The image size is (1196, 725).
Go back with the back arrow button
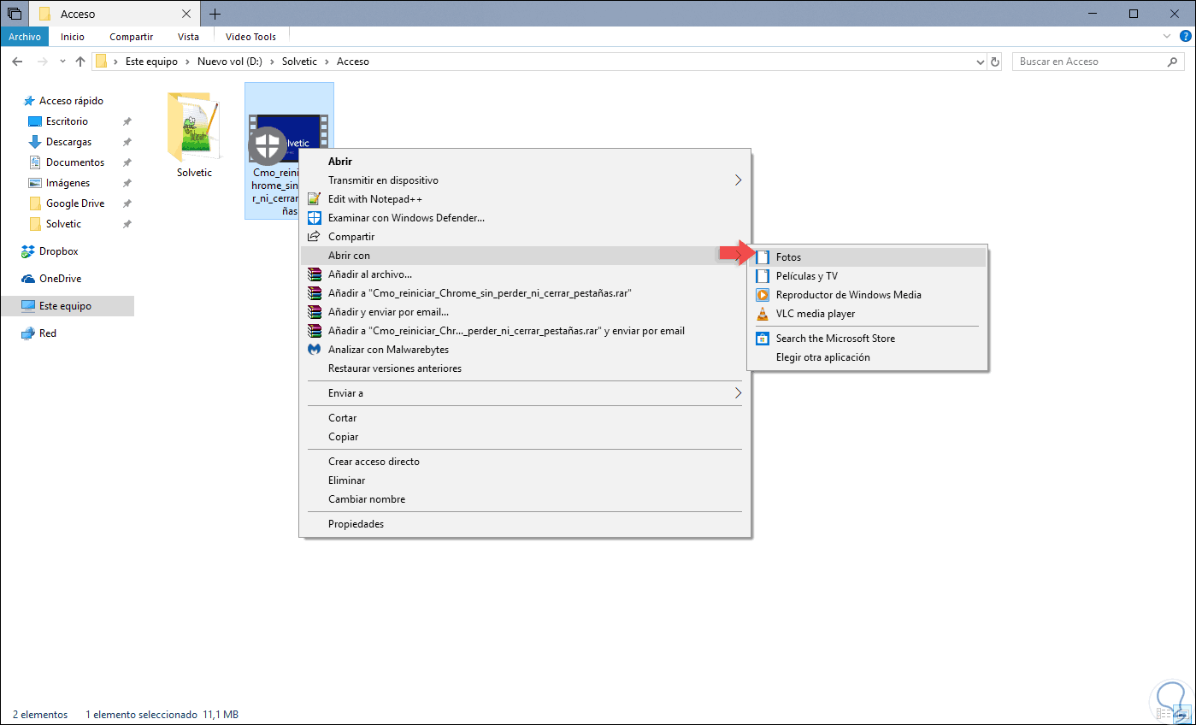19,62
